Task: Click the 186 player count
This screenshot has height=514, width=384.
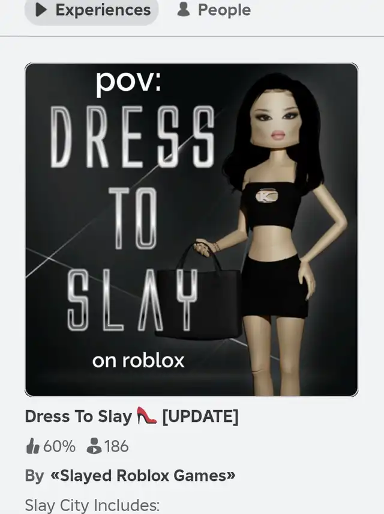Action: pos(116,447)
